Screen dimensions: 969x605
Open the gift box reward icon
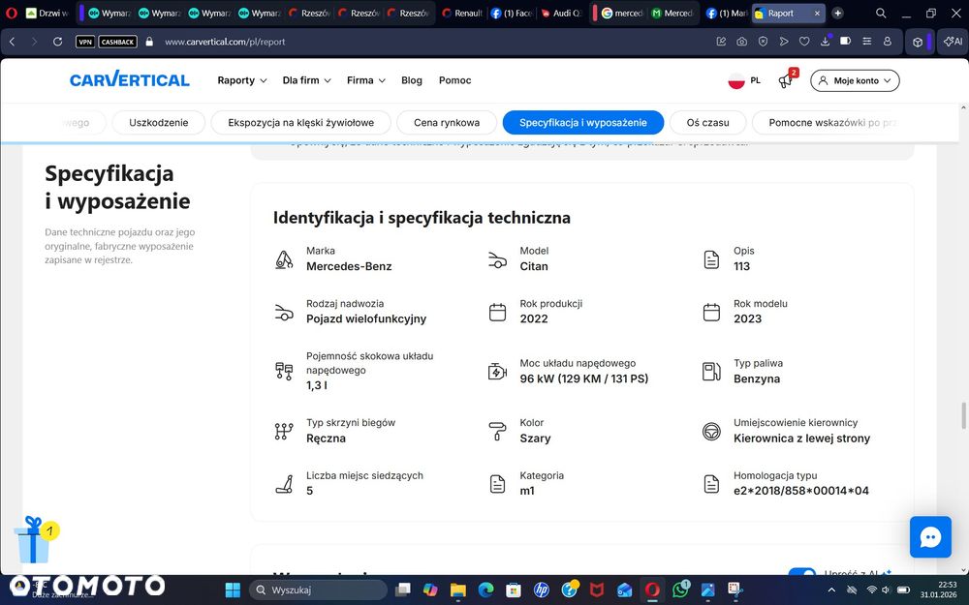click(34, 540)
